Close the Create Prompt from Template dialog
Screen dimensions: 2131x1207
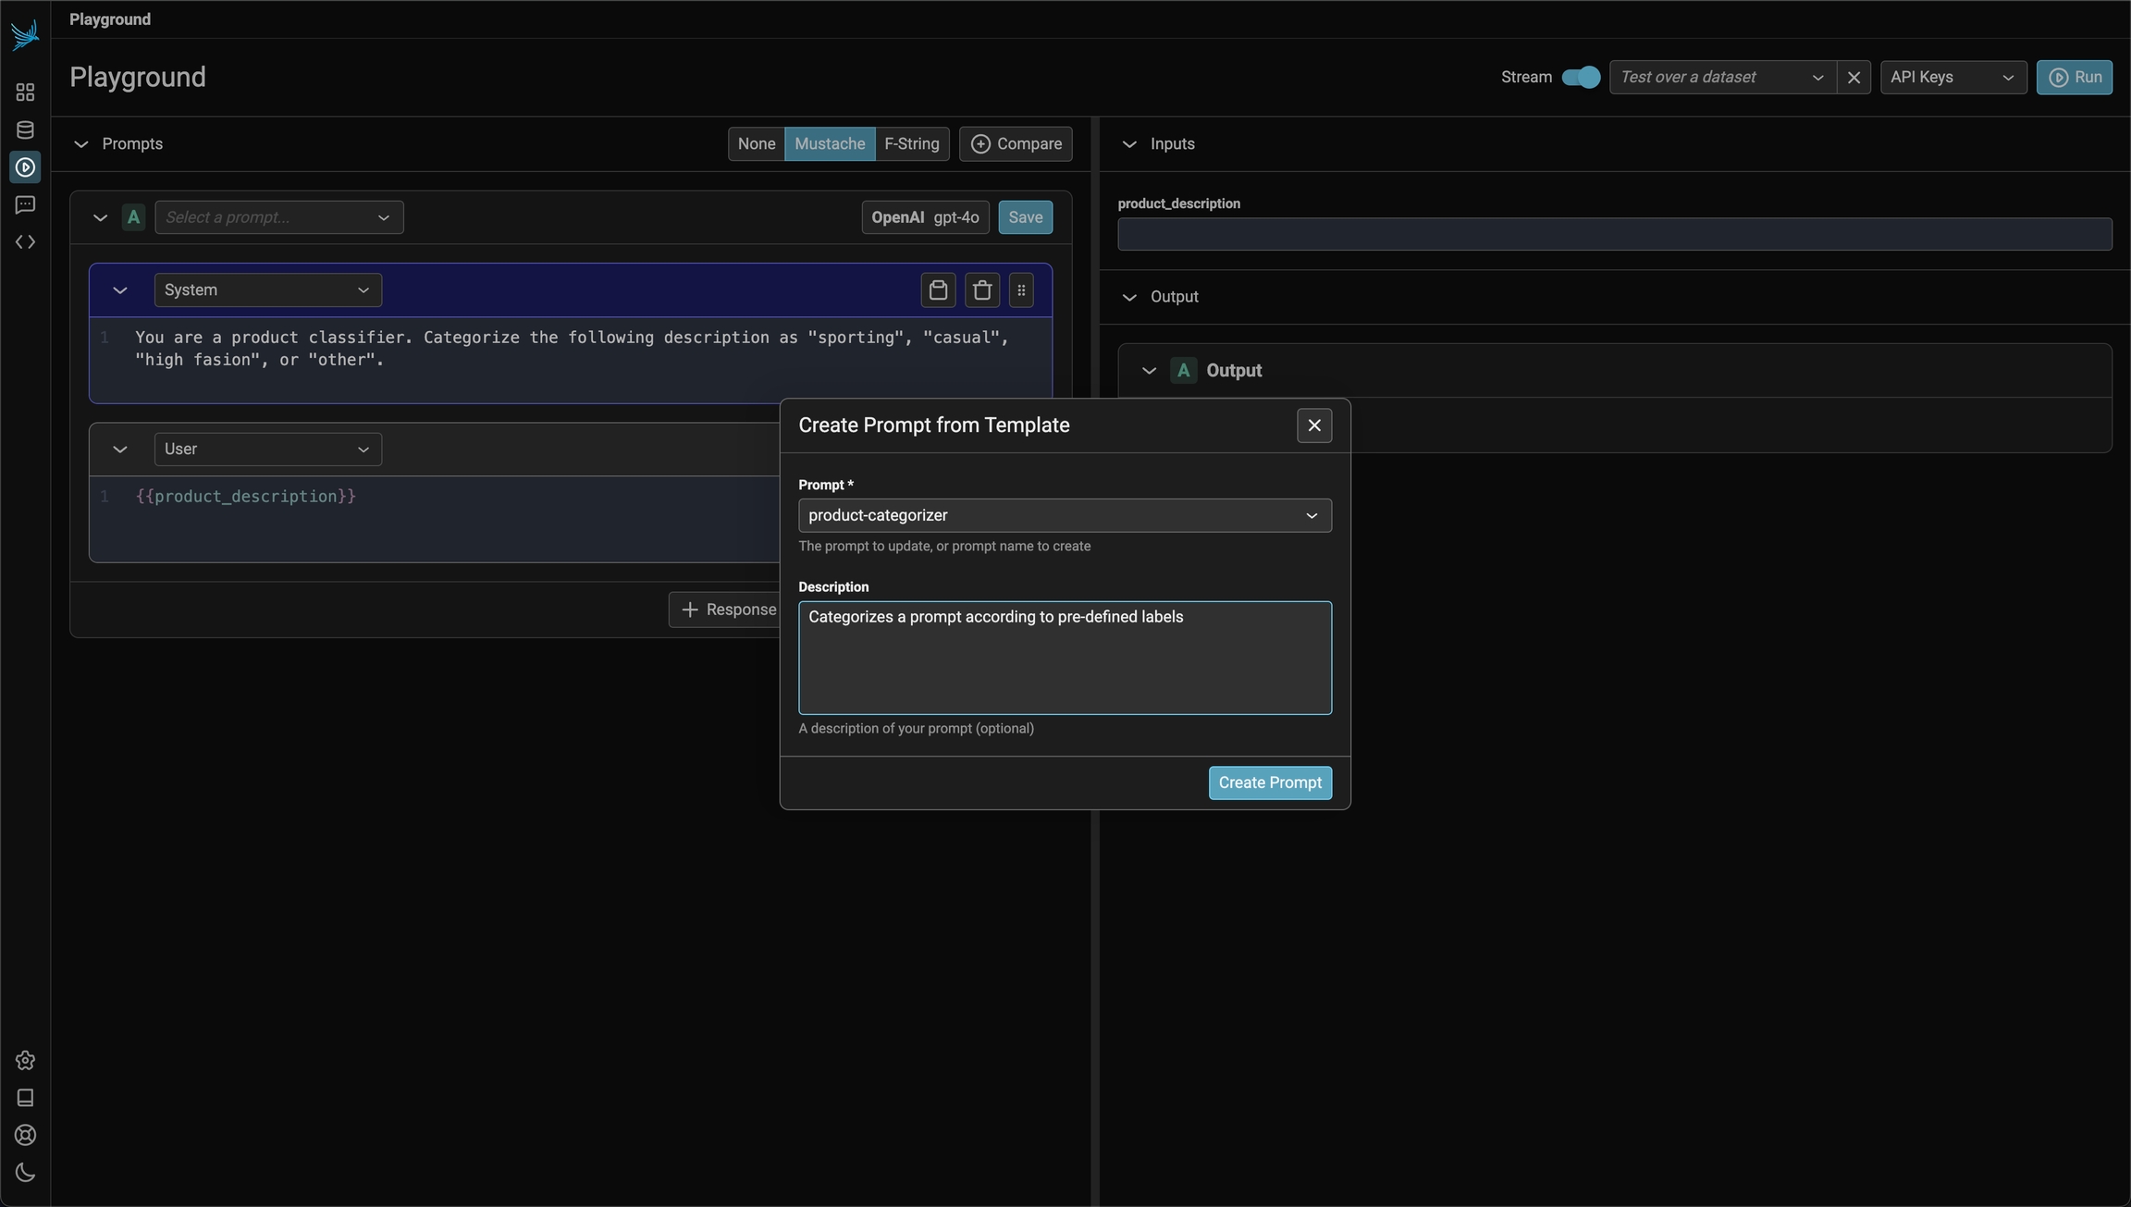(x=1313, y=425)
